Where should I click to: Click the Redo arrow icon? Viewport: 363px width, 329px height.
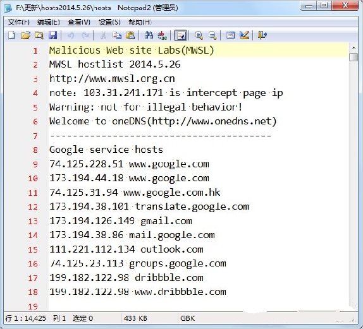point(85,35)
